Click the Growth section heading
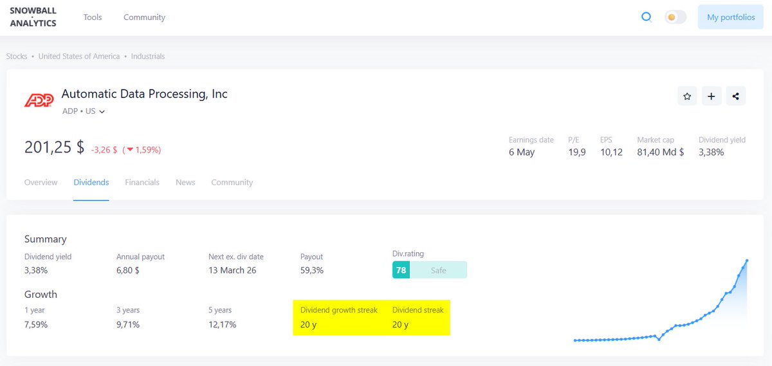The height and width of the screenshot is (366, 772). click(x=41, y=295)
